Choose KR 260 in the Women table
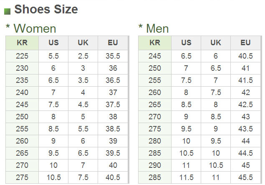The image size is (265, 185). click(x=22, y=141)
